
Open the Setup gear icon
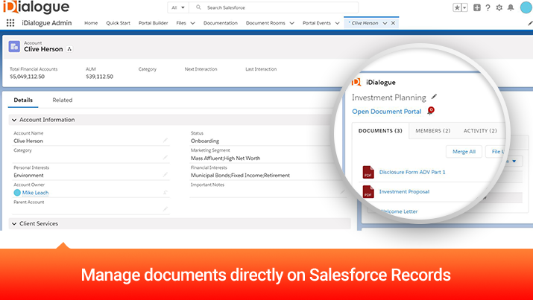point(499,7)
